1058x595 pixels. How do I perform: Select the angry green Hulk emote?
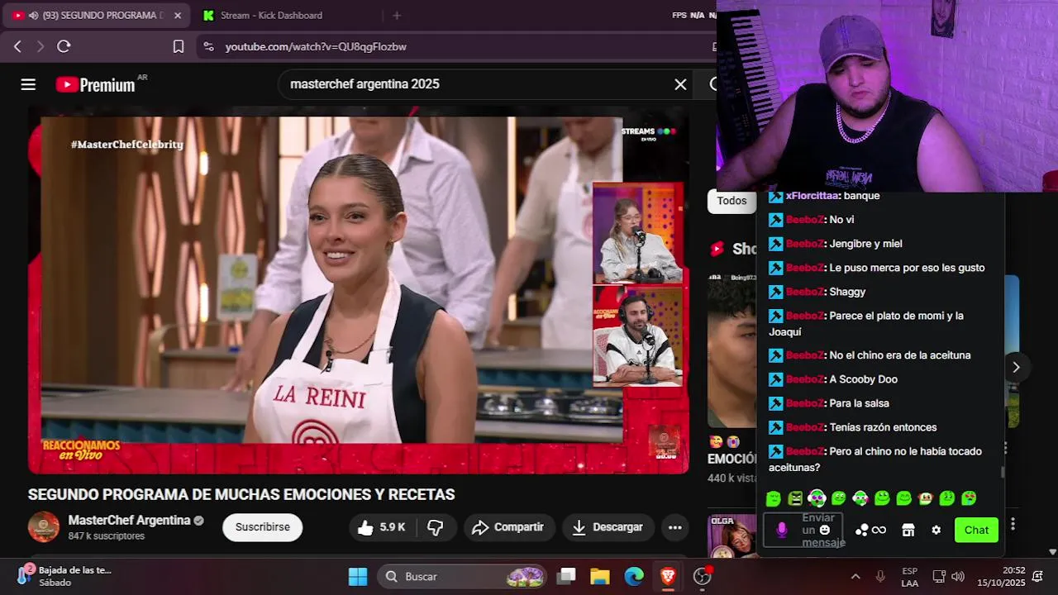pyautogui.click(x=795, y=498)
